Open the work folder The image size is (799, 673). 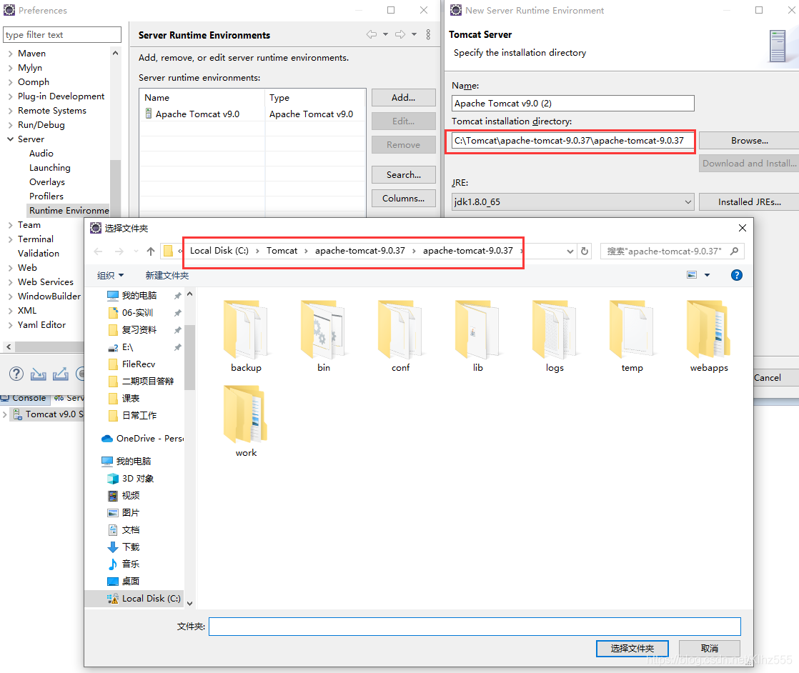tap(246, 422)
